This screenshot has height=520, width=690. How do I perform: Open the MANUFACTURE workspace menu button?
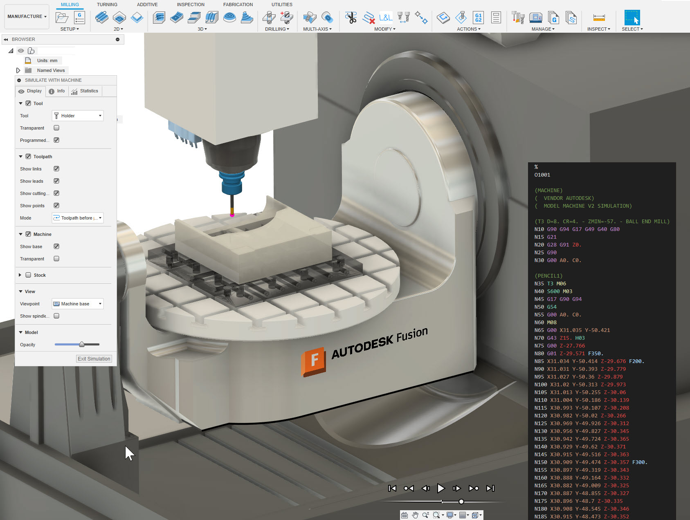(27, 16)
